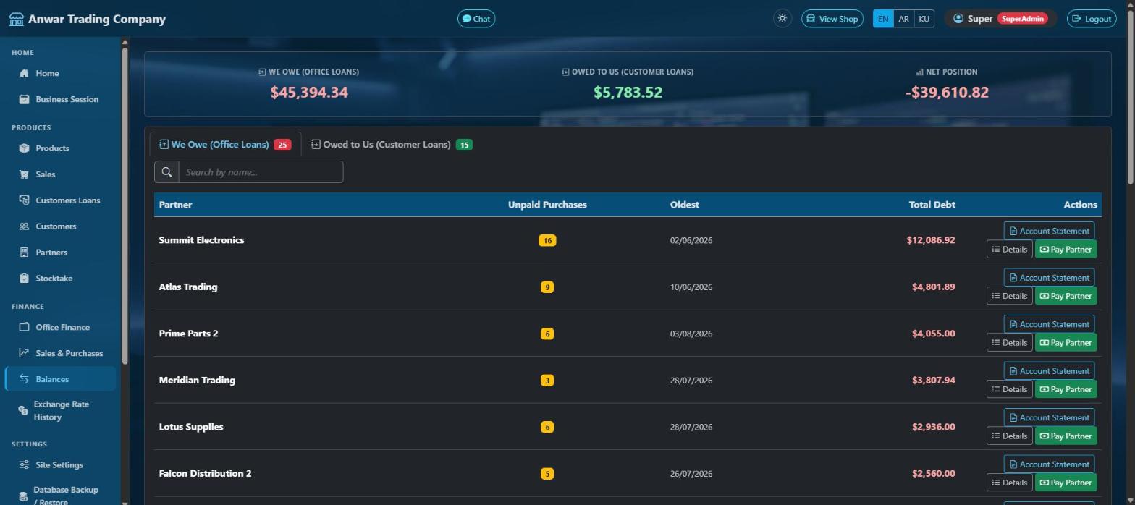Expand Details for Meridian Trading
This screenshot has height=505, width=1135.
[x=1010, y=389]
